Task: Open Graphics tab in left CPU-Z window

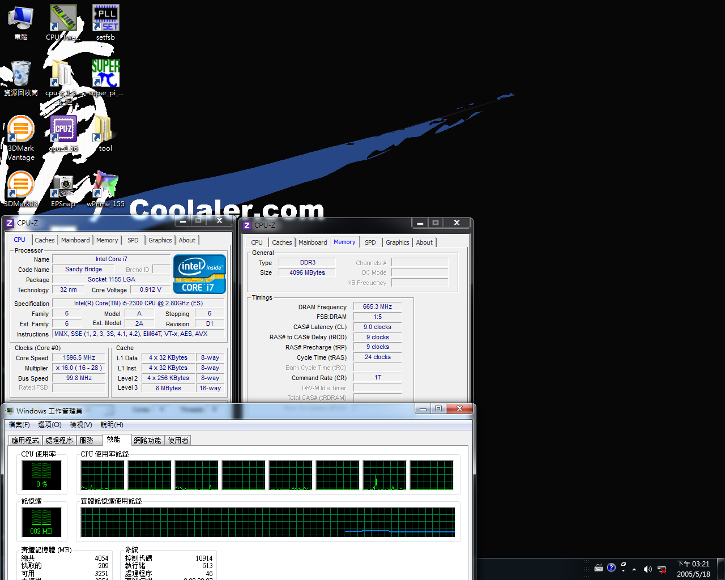Action: (160, 240)
